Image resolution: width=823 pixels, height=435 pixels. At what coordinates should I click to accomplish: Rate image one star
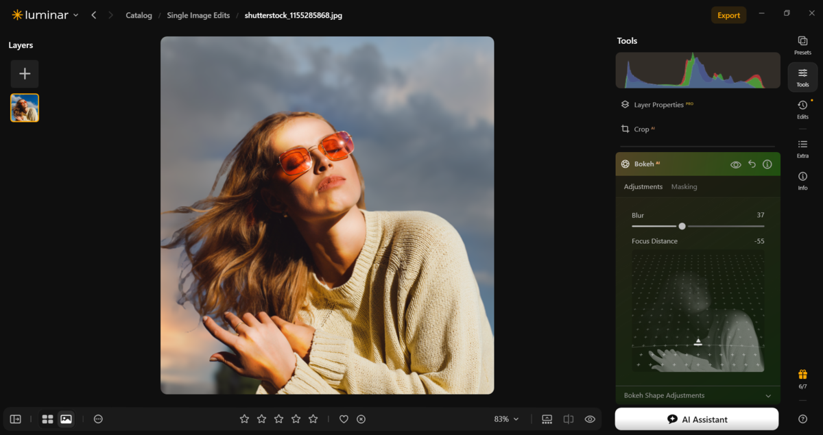[x=244, y=419]
